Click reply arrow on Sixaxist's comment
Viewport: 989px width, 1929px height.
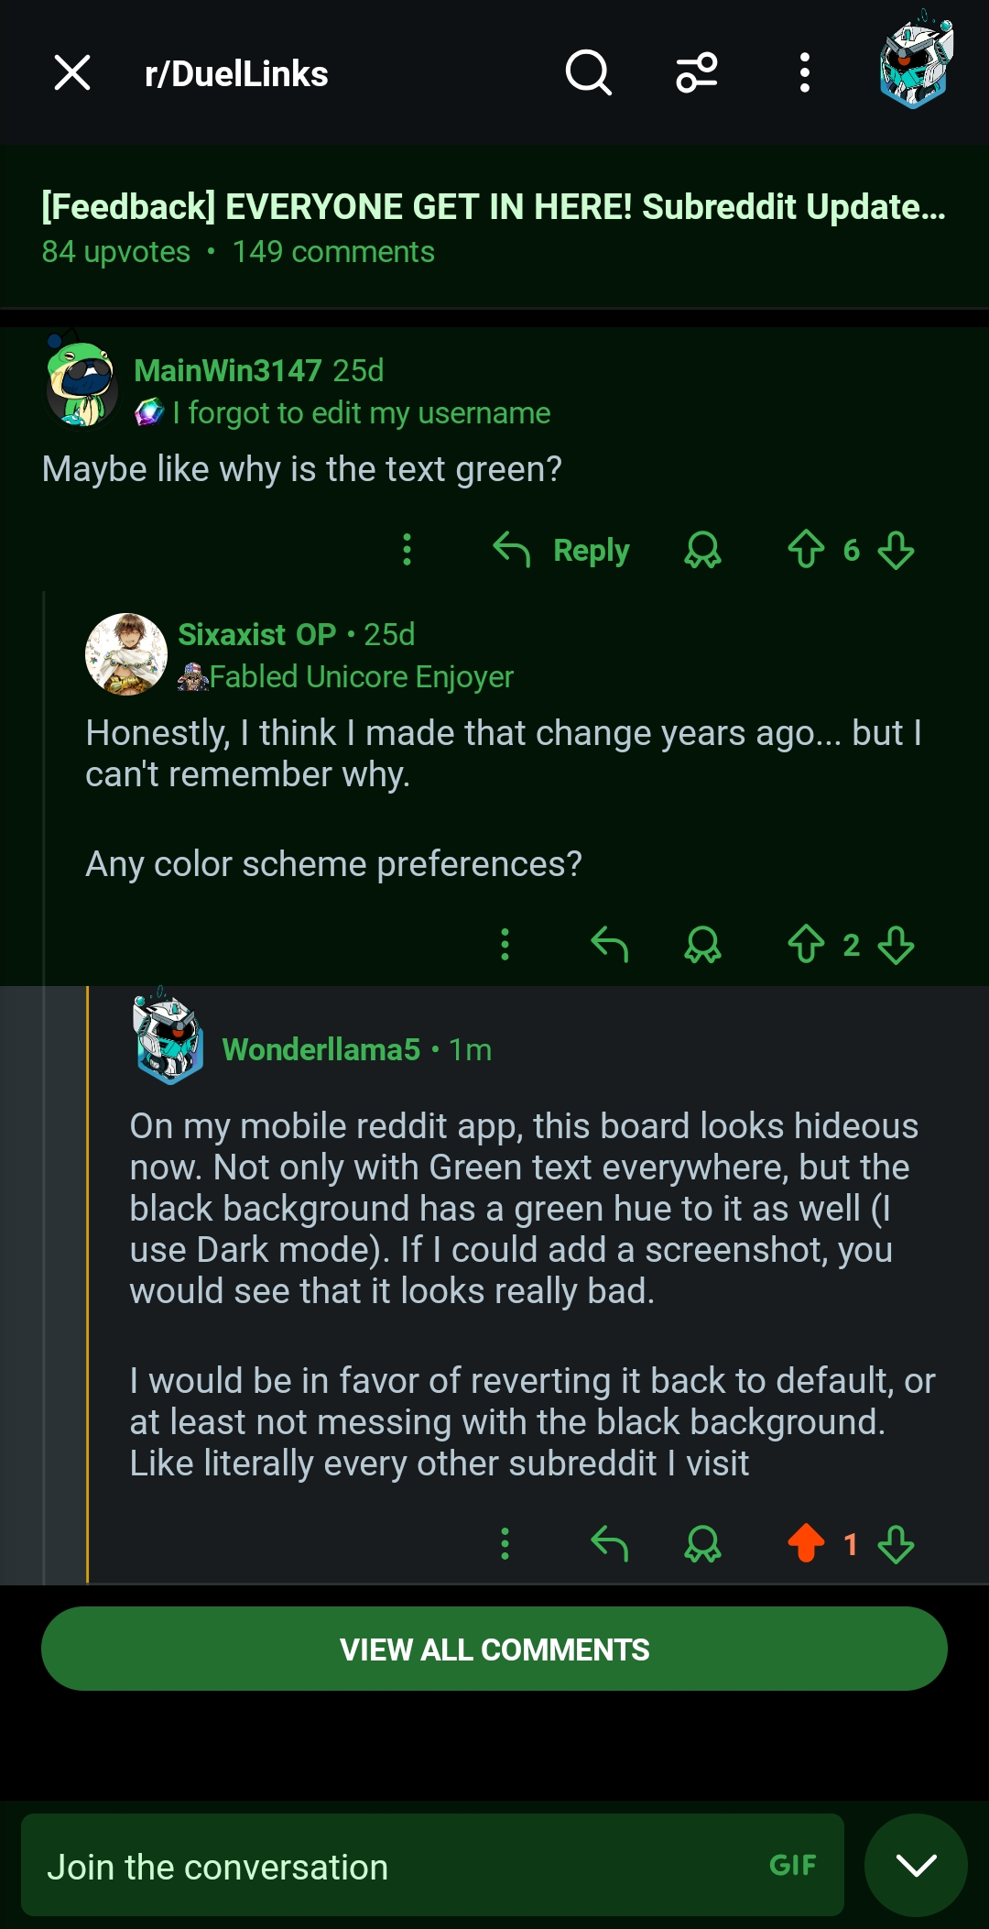tap(609, 944)
